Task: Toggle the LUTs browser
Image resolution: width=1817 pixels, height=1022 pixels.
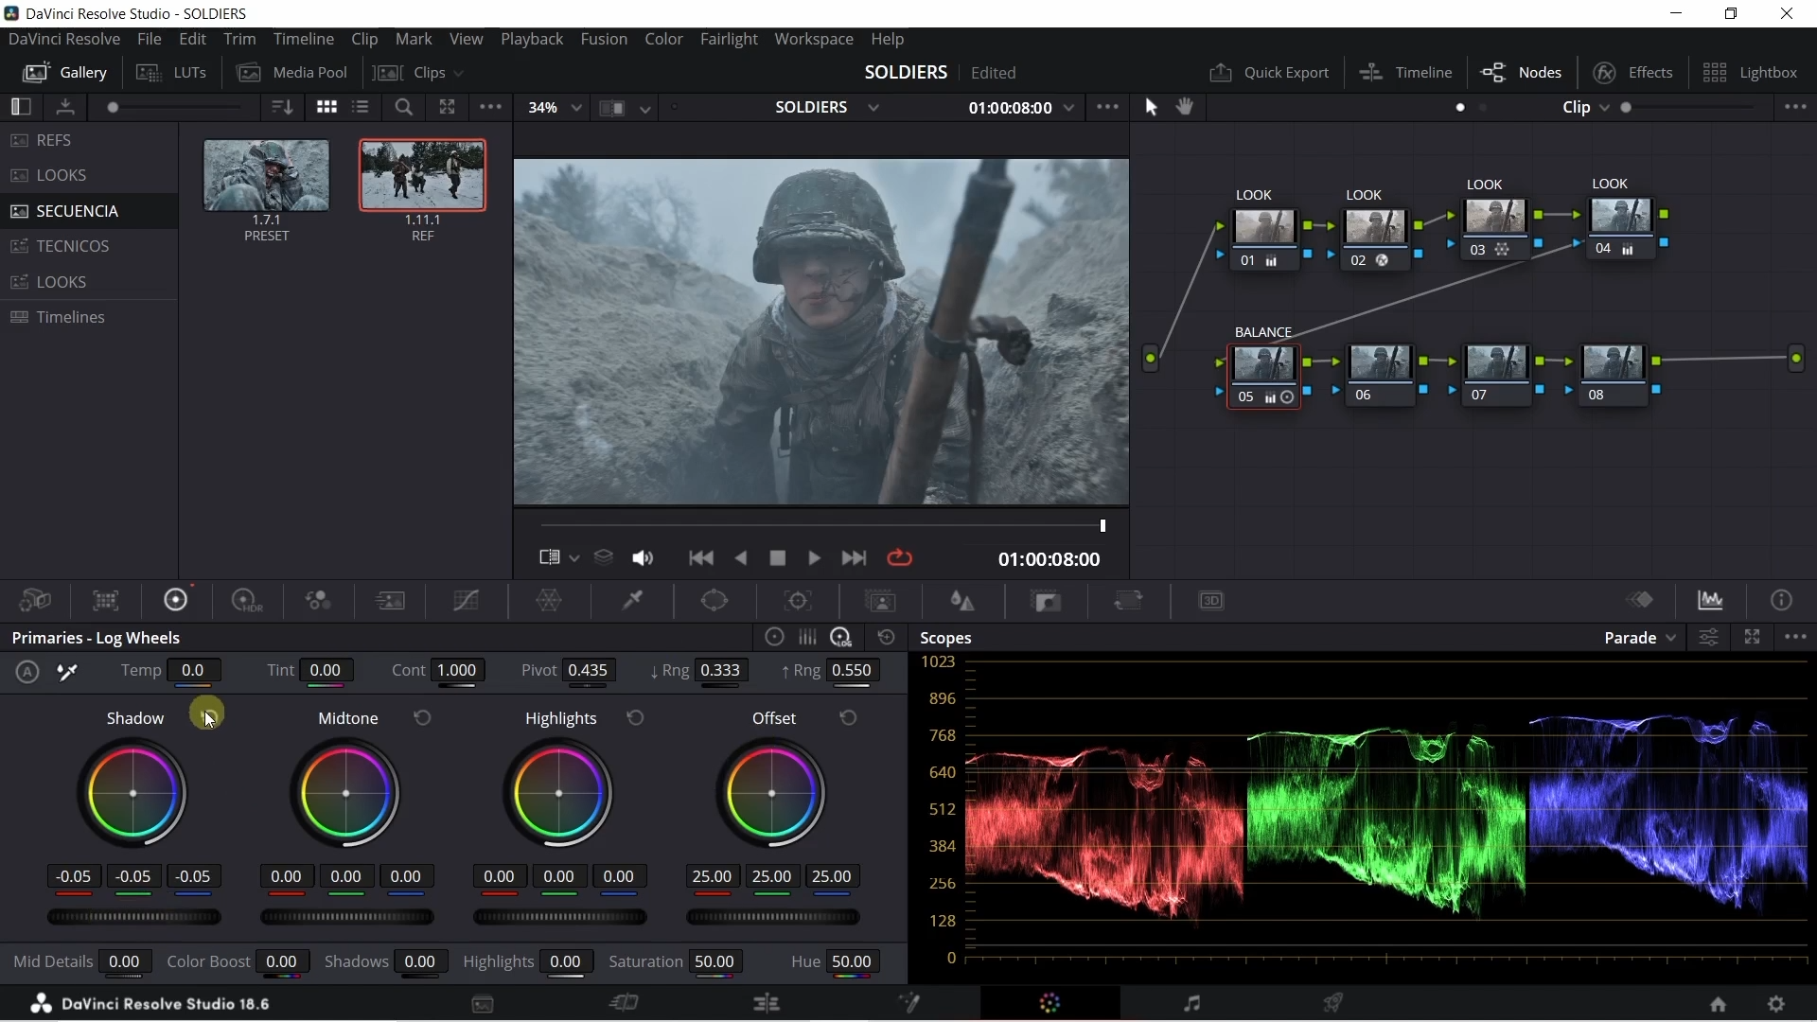Action: pyautogui.click(x=171, y=72)
